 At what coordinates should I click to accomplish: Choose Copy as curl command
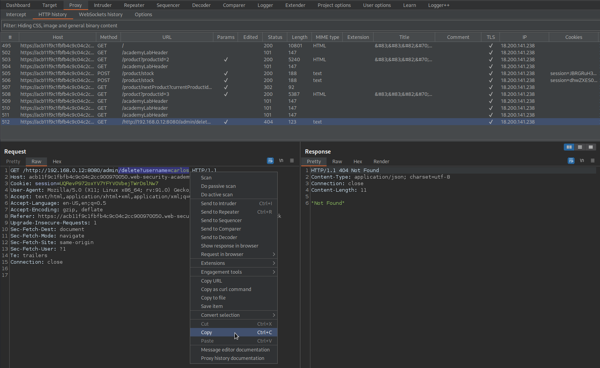click(234, 289)
